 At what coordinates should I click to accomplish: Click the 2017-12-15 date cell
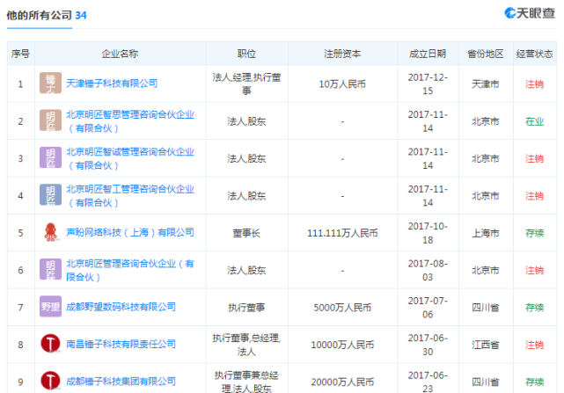(x=428, y=84)
